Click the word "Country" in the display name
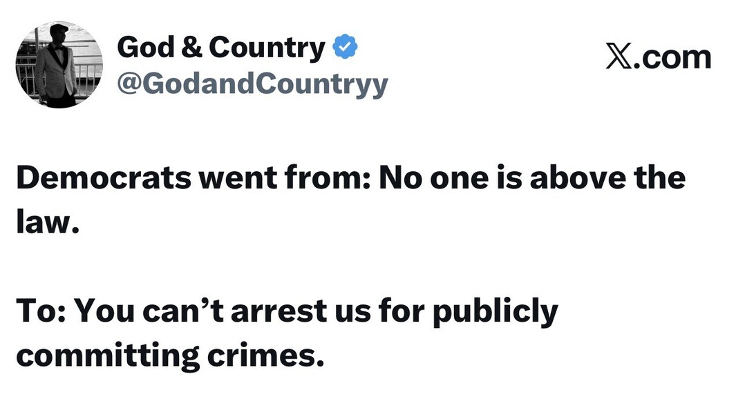The height and width of the screenshot is (410, 745). point(266,48)
